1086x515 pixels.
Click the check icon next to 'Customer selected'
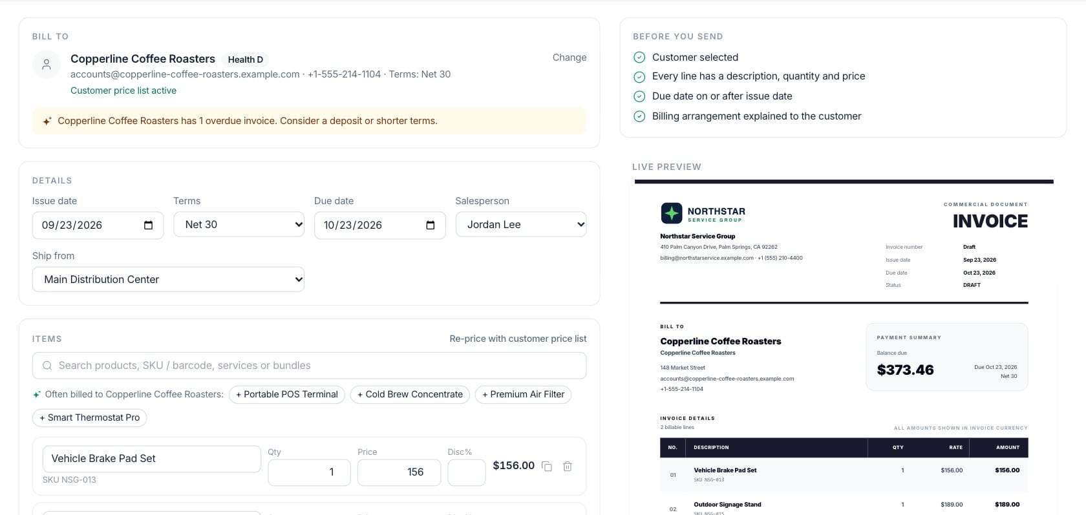tap(639, 57)
